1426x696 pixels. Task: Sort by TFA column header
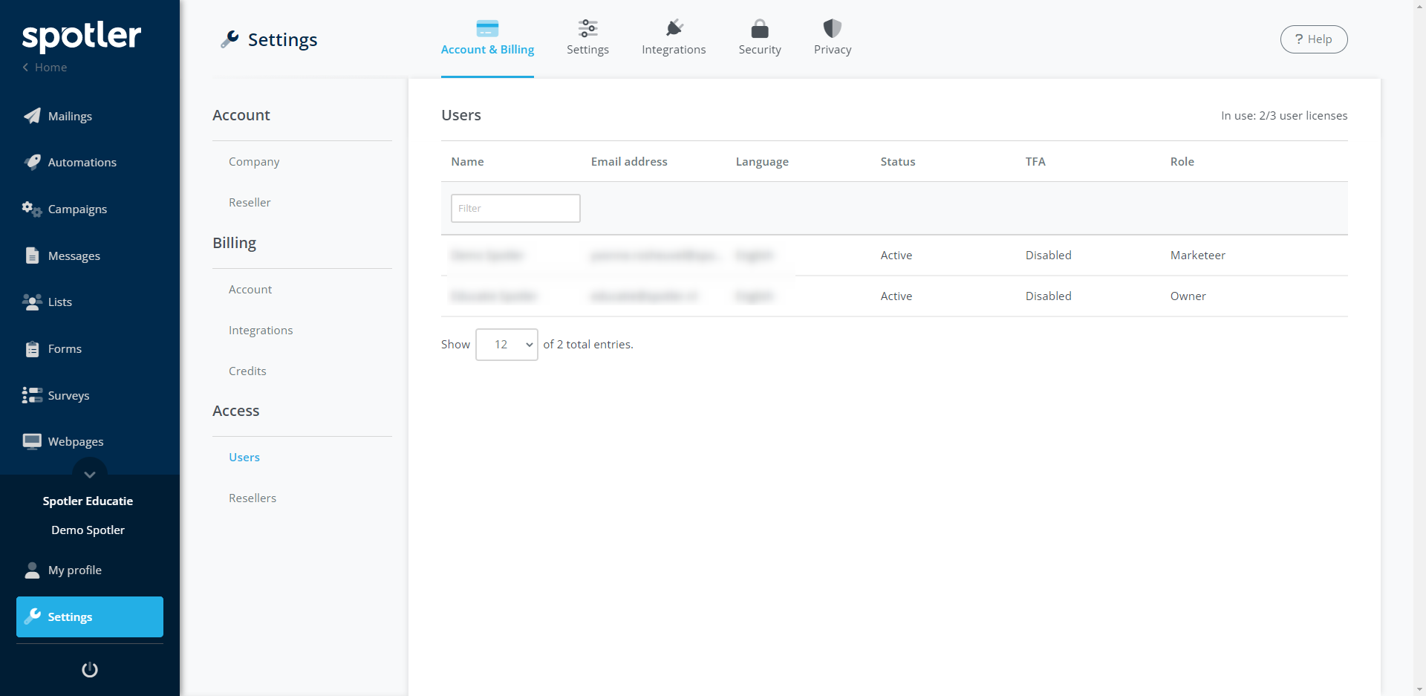click(1035, 162)
